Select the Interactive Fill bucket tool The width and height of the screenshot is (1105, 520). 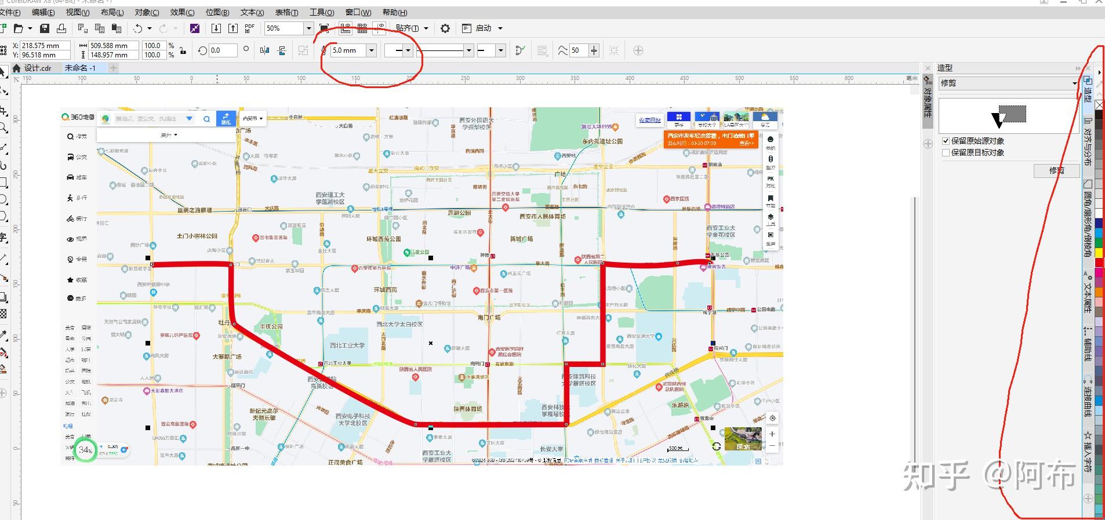coord(3,352)
